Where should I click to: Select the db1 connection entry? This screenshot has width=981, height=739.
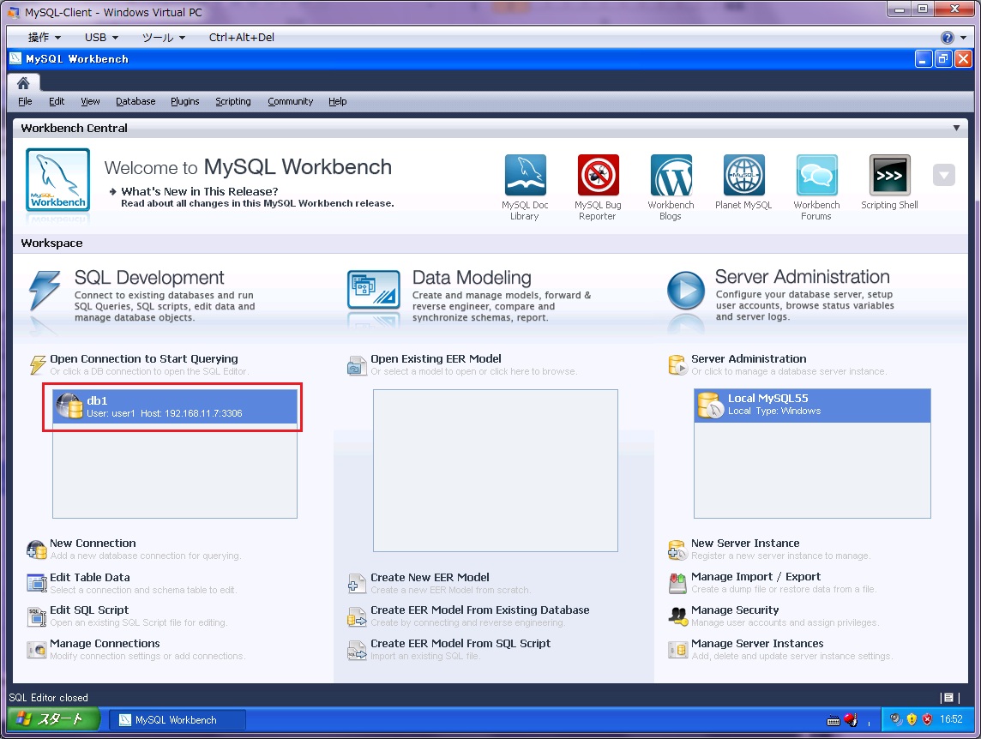[175, 406]
